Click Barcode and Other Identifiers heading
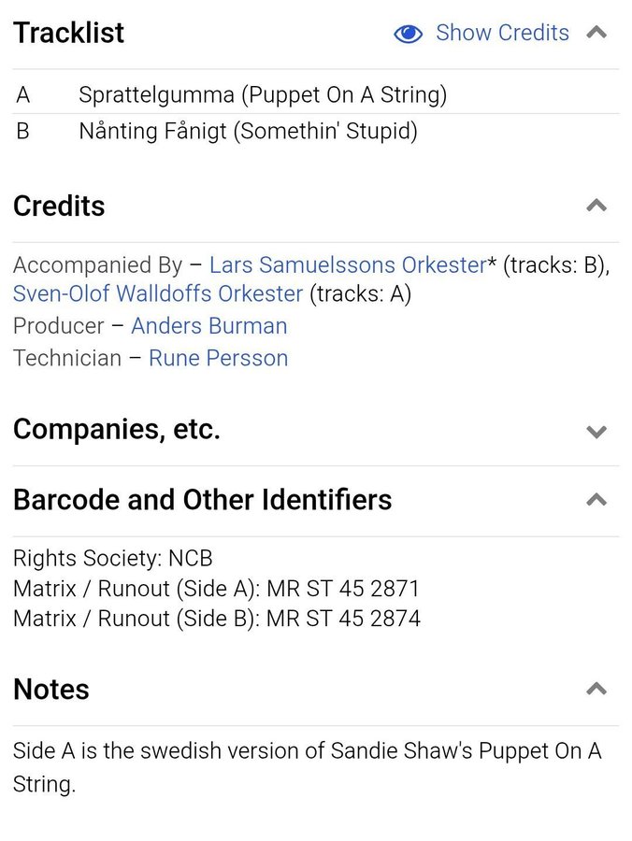Image resolution: width=632 pixels, height=841 pixels. coord(202,500)
